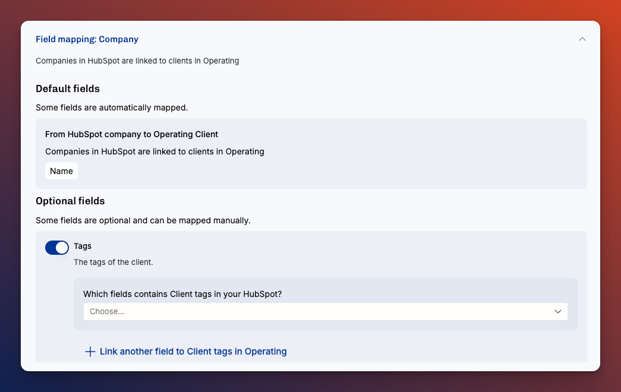Click the white knob of the Tags switch

point(62,248)
